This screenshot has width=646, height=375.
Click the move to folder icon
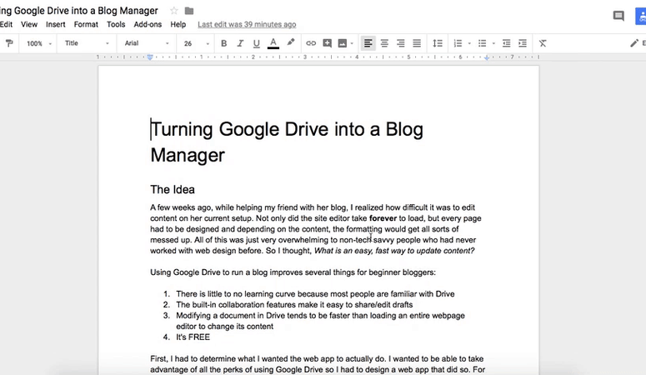point(189,11)
